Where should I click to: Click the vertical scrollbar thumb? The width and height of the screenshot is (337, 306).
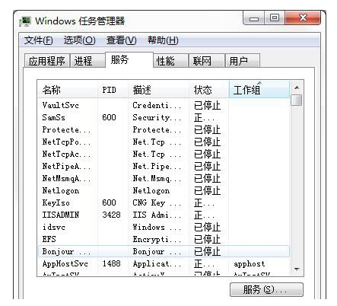click(x=297, y=100)
